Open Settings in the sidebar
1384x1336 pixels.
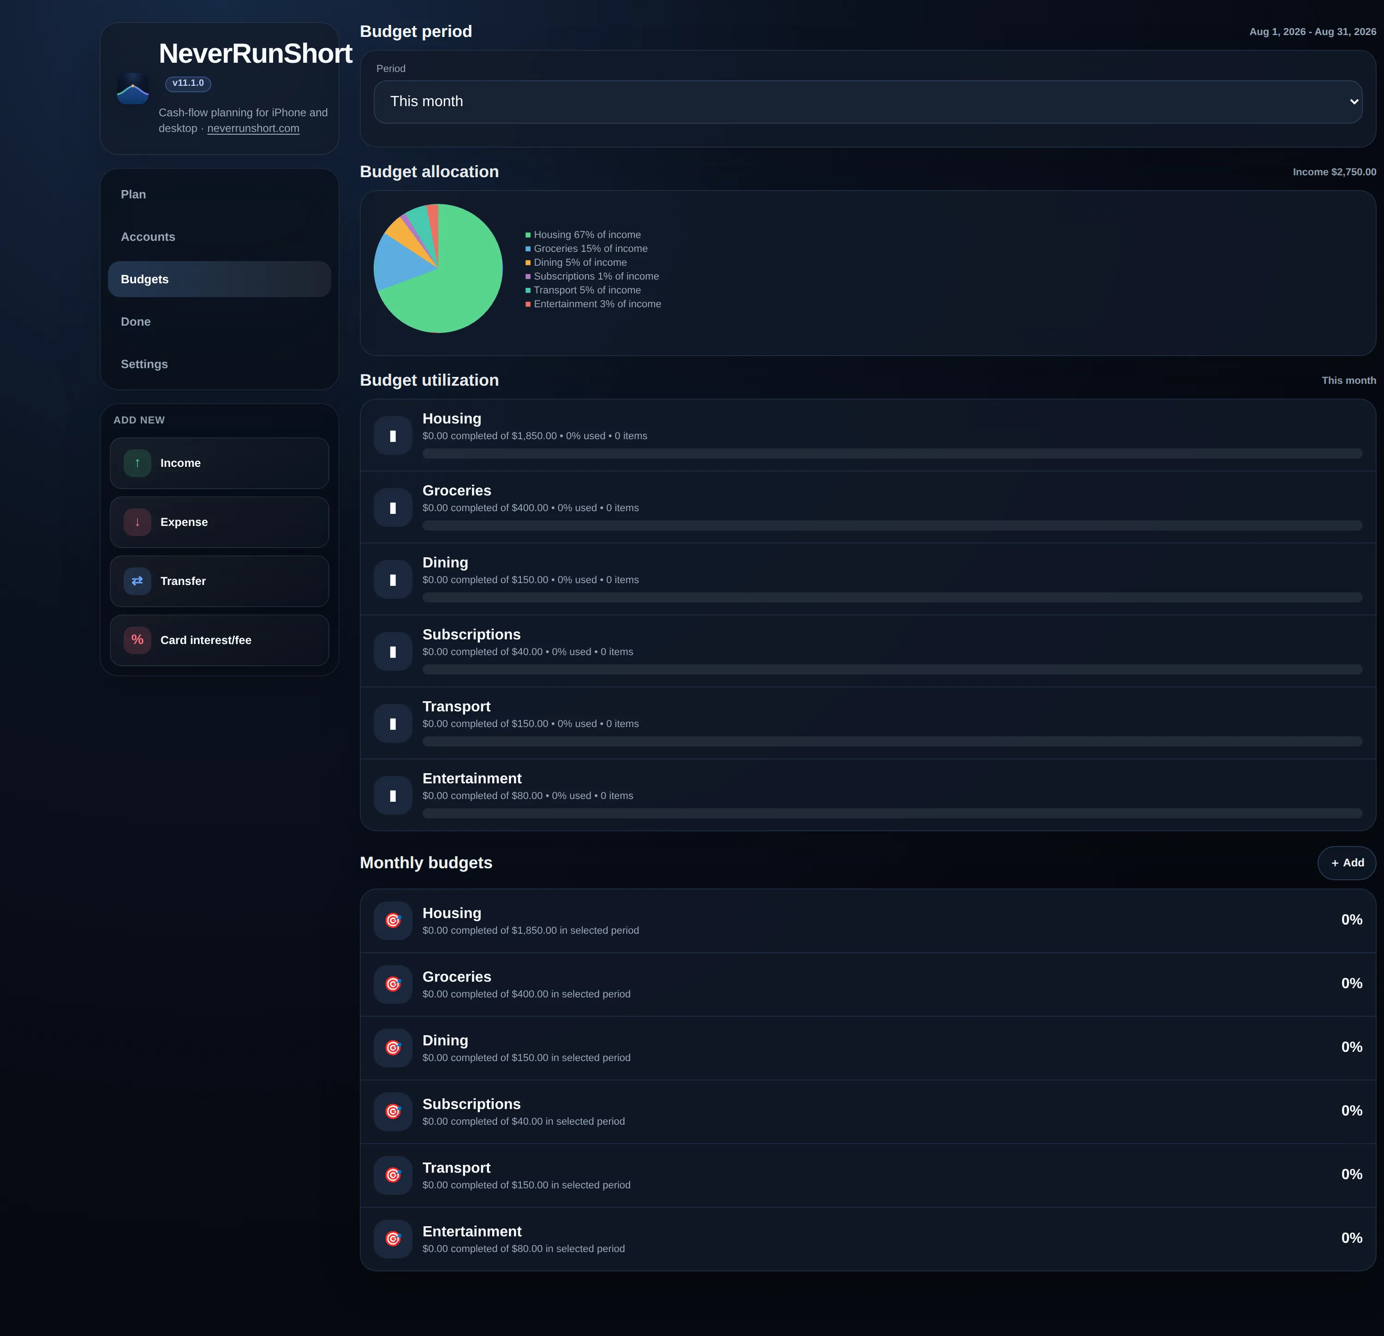point(220,364)
